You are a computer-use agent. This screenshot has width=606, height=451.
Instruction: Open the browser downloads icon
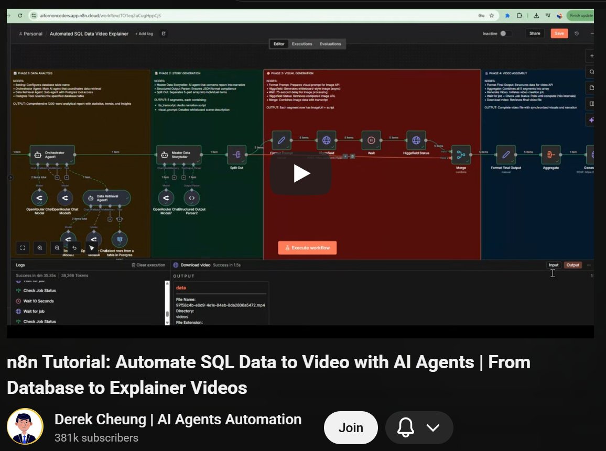click(x=536, y=15)
